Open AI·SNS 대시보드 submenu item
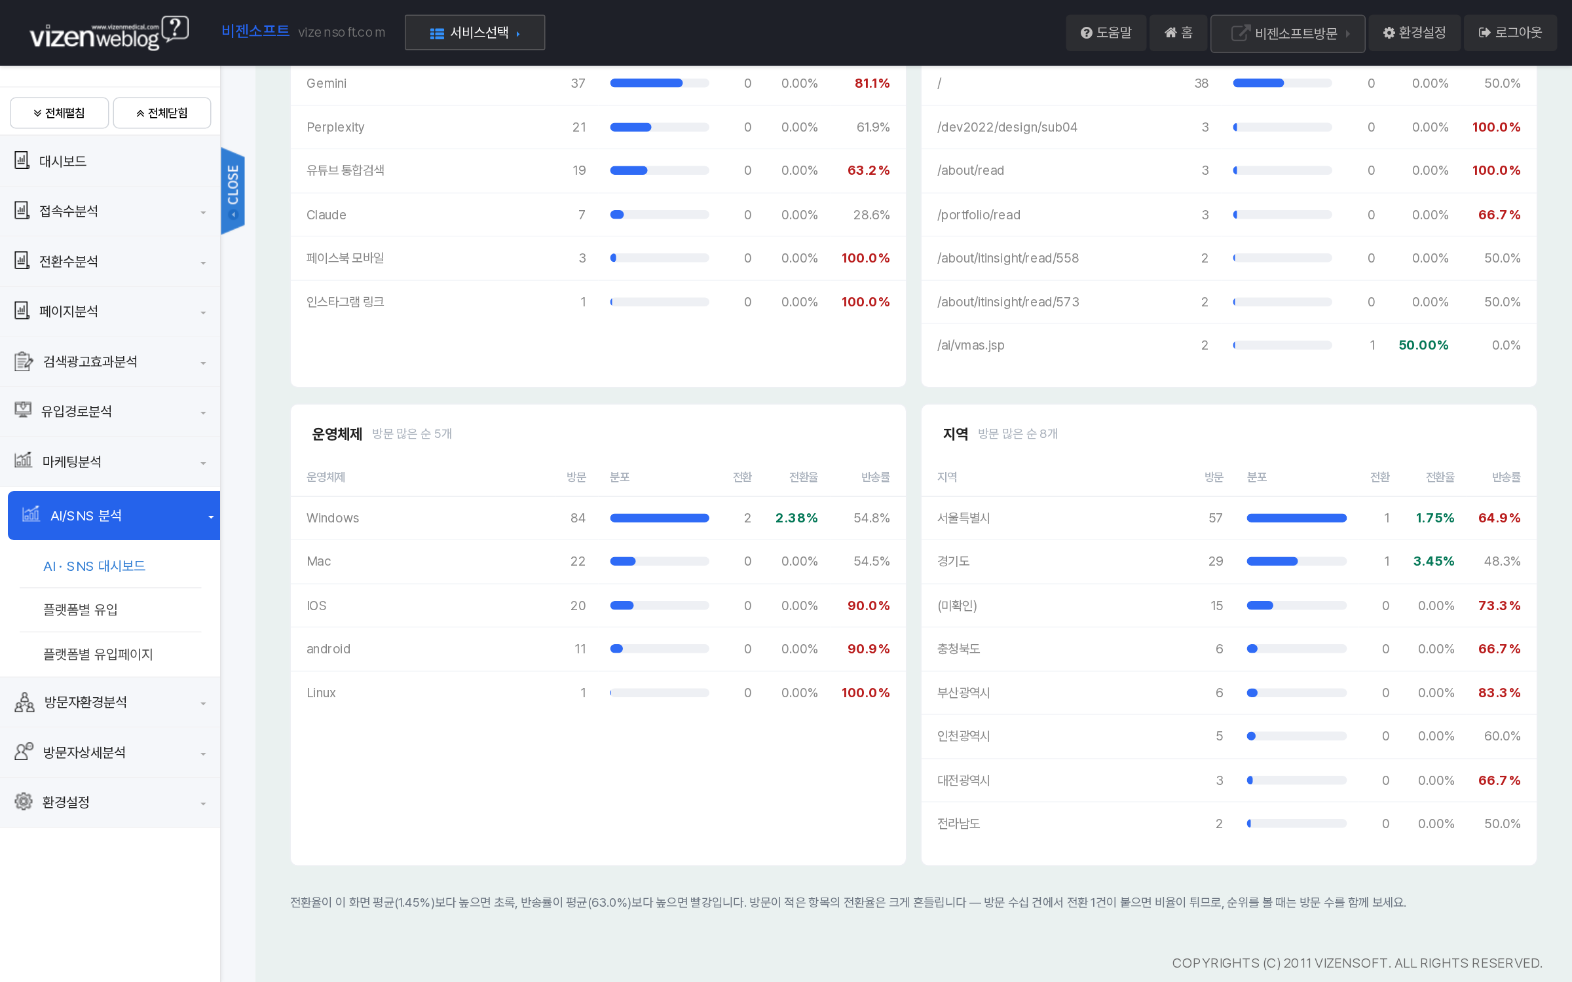Viewport: 1572px width, 982px height. 94,566
